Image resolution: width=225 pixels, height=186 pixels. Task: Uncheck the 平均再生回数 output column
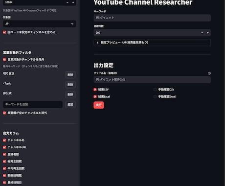(x=4, y=168)
